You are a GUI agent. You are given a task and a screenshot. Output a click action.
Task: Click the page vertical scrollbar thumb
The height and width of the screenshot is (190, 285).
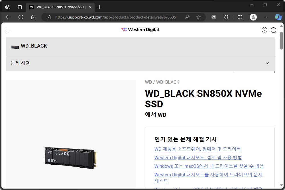pos(281,40)
